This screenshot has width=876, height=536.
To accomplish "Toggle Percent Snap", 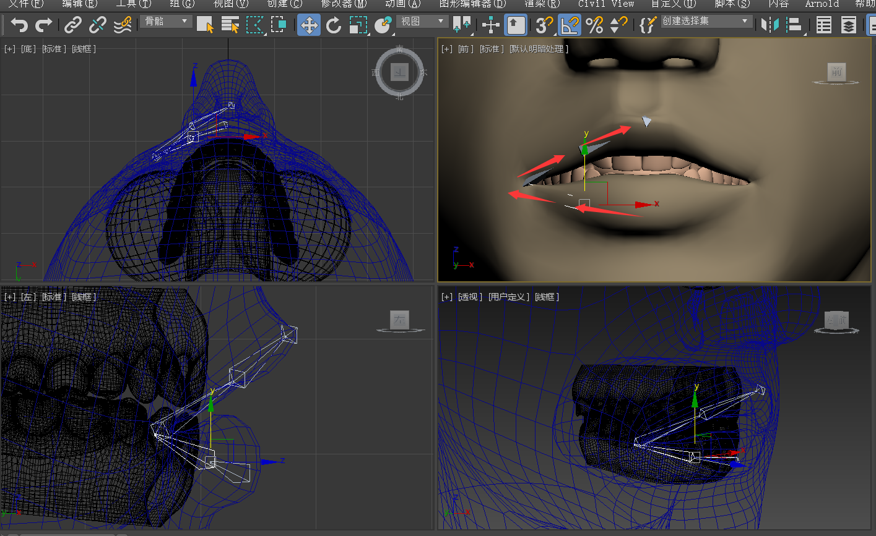I will point(594,25).
